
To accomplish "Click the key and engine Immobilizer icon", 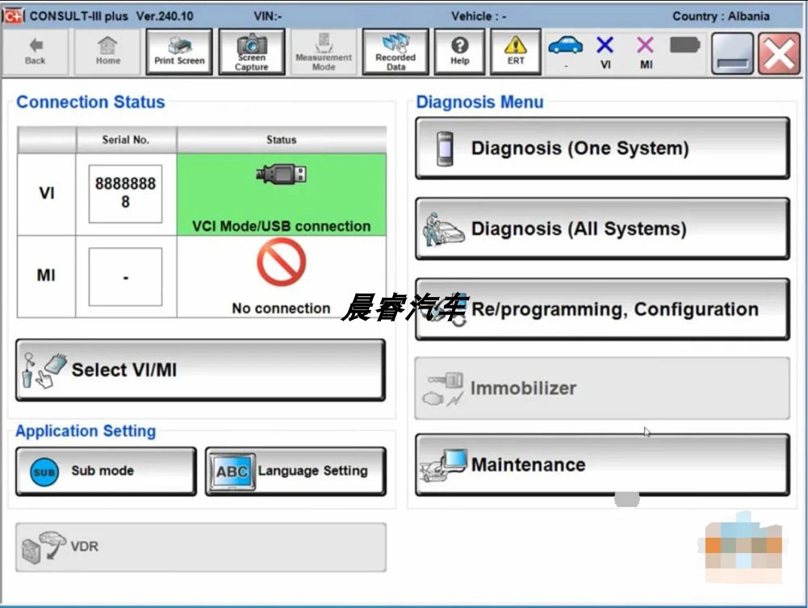I will click(x=443, y=389).
